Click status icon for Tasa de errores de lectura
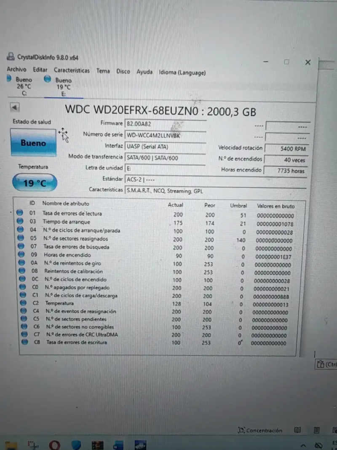This screenshot has height=450, width=337. [x=19, y=213]
